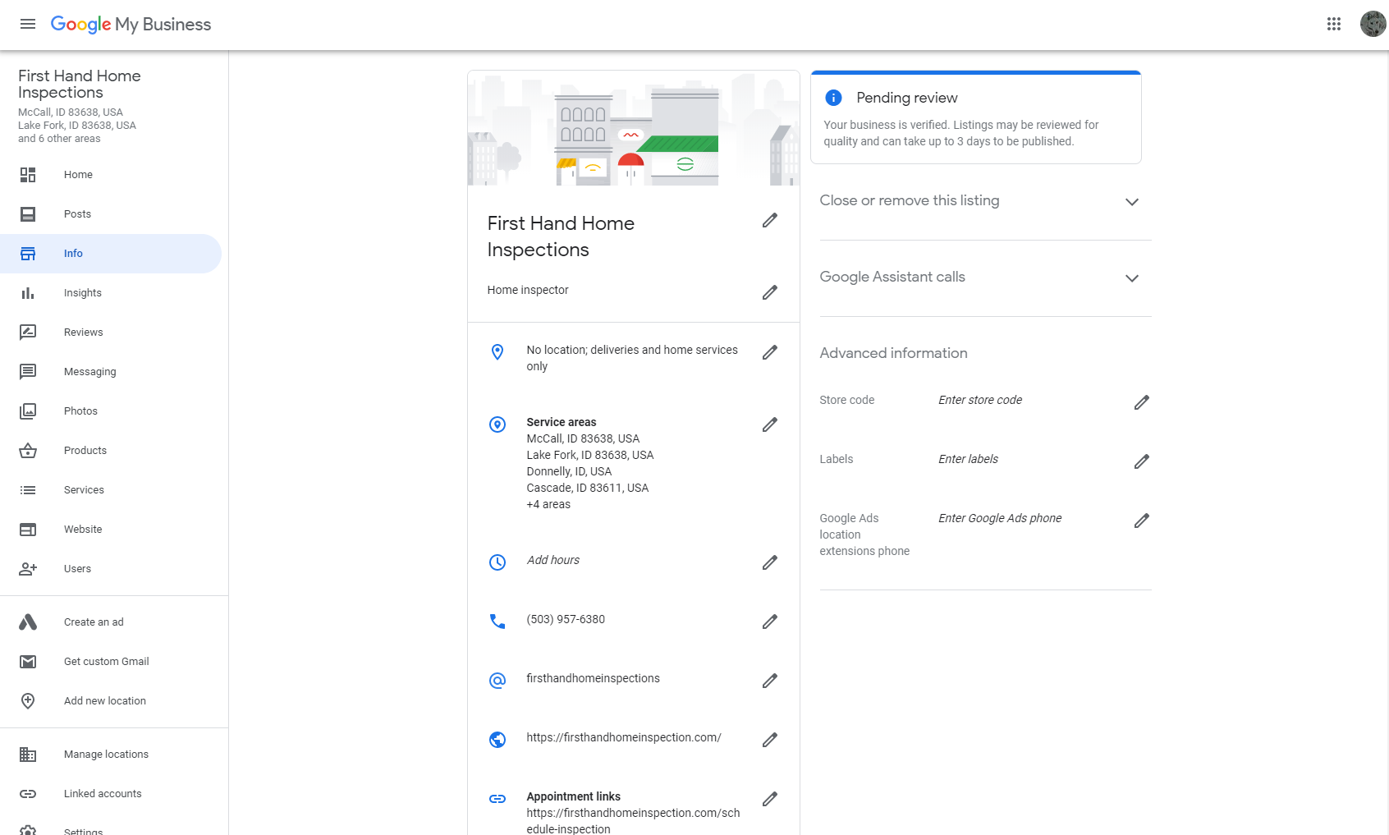Click the firsthandhomeinspections short name text
Viewport: 1389px width, 835px height.
pos(593,678)
